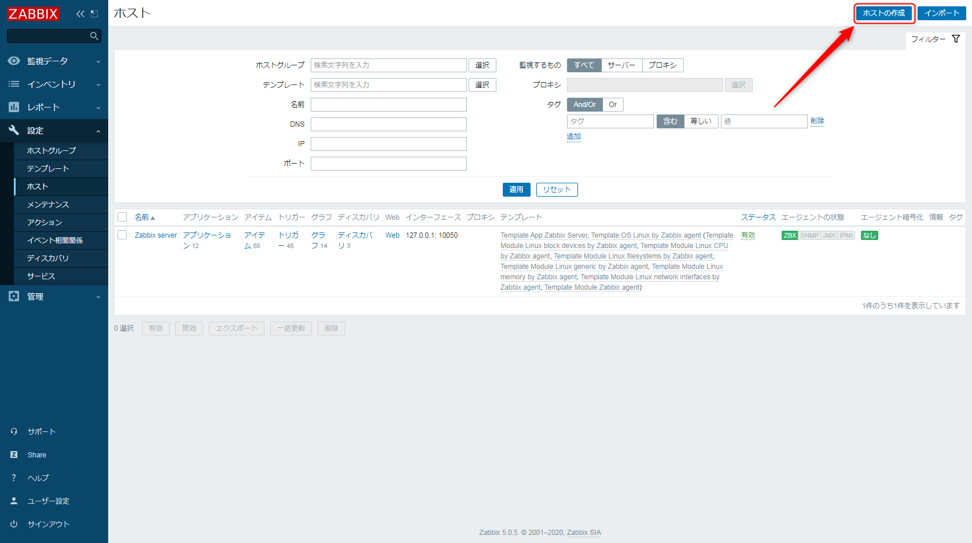Click the IPMI availability badge
972x543 pixels.
tap(846, 235)
